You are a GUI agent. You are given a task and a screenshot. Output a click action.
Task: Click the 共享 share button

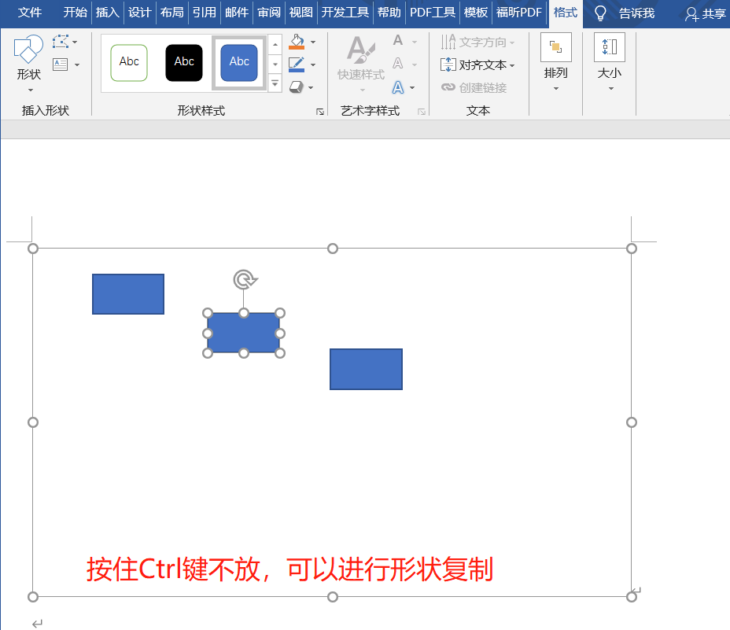tap(705, 13)
